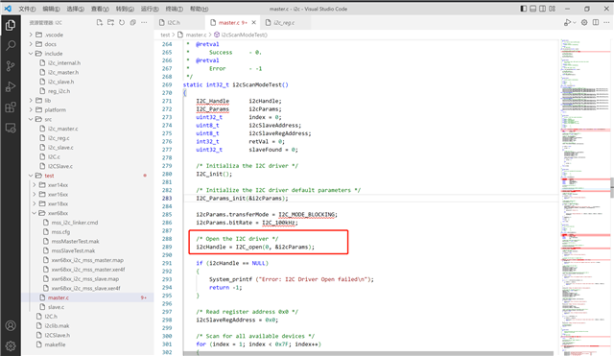614x356 pixels.
Task: Click the editor toolbar gear icon
Action: 584,23
